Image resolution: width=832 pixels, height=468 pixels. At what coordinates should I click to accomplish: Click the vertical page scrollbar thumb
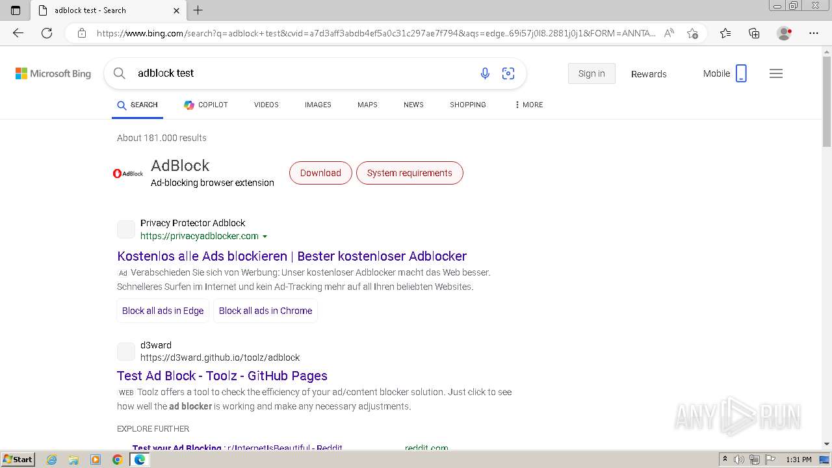[x=827, y=101]
